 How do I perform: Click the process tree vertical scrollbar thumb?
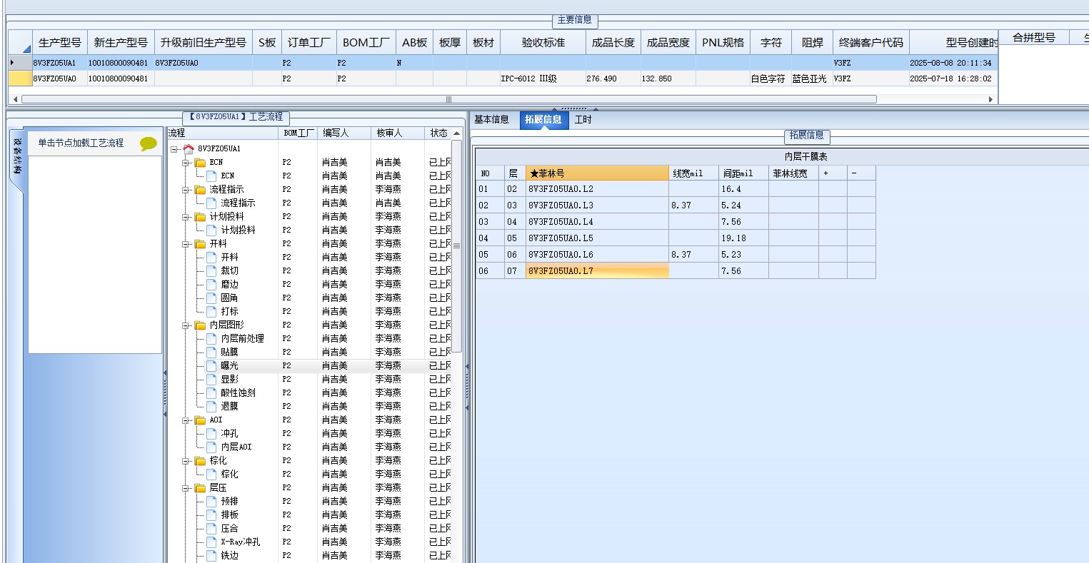tap(457, 246)
